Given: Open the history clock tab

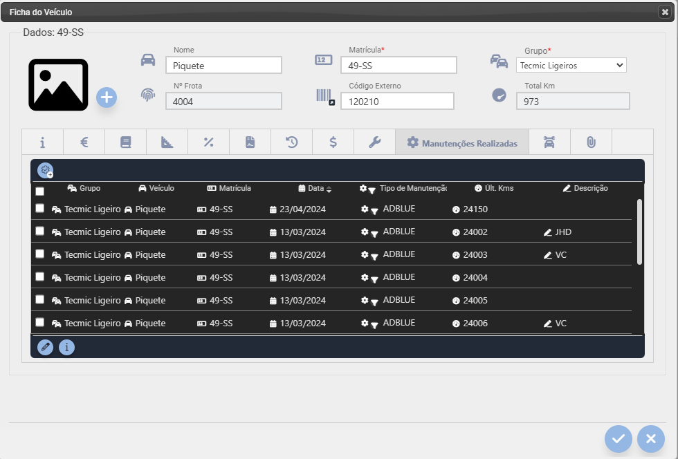Looking at the screenshot, I should tap(292, 142).
